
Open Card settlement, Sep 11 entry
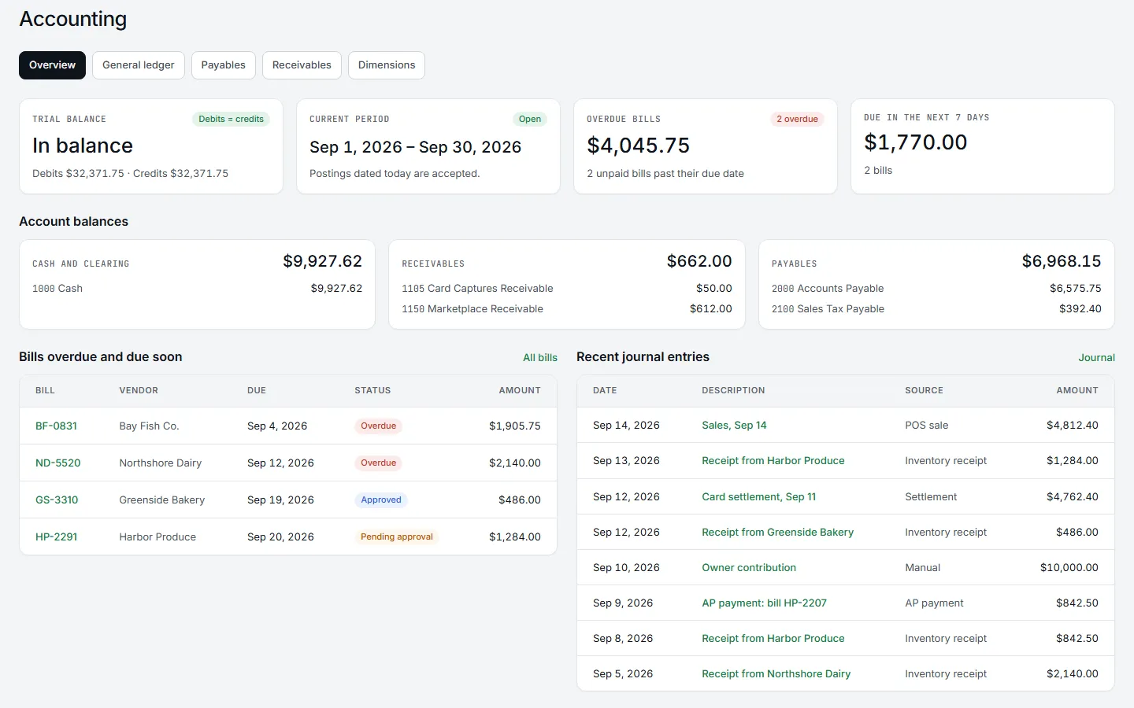[758, 496]
